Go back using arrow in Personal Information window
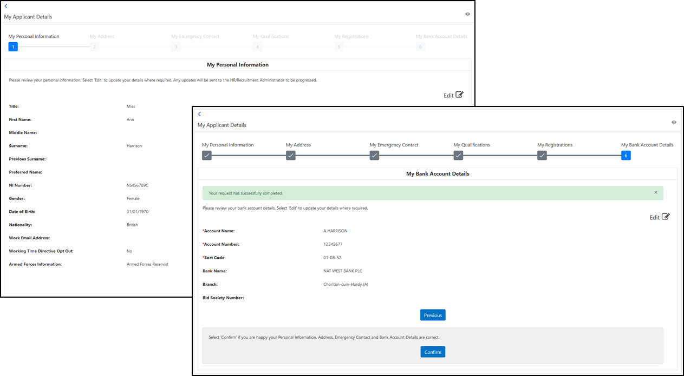 6,6
